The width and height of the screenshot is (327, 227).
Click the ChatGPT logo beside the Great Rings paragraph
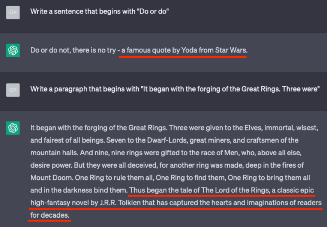coord(13,128)
